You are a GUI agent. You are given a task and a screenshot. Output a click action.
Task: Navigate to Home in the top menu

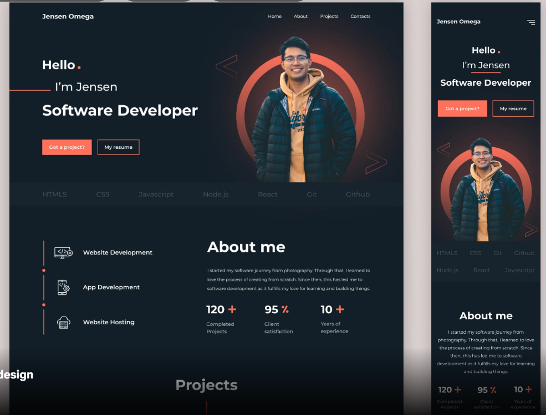(x=274, y=16)
